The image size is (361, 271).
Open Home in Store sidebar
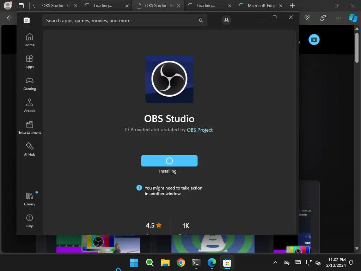(x=30, y=40)
